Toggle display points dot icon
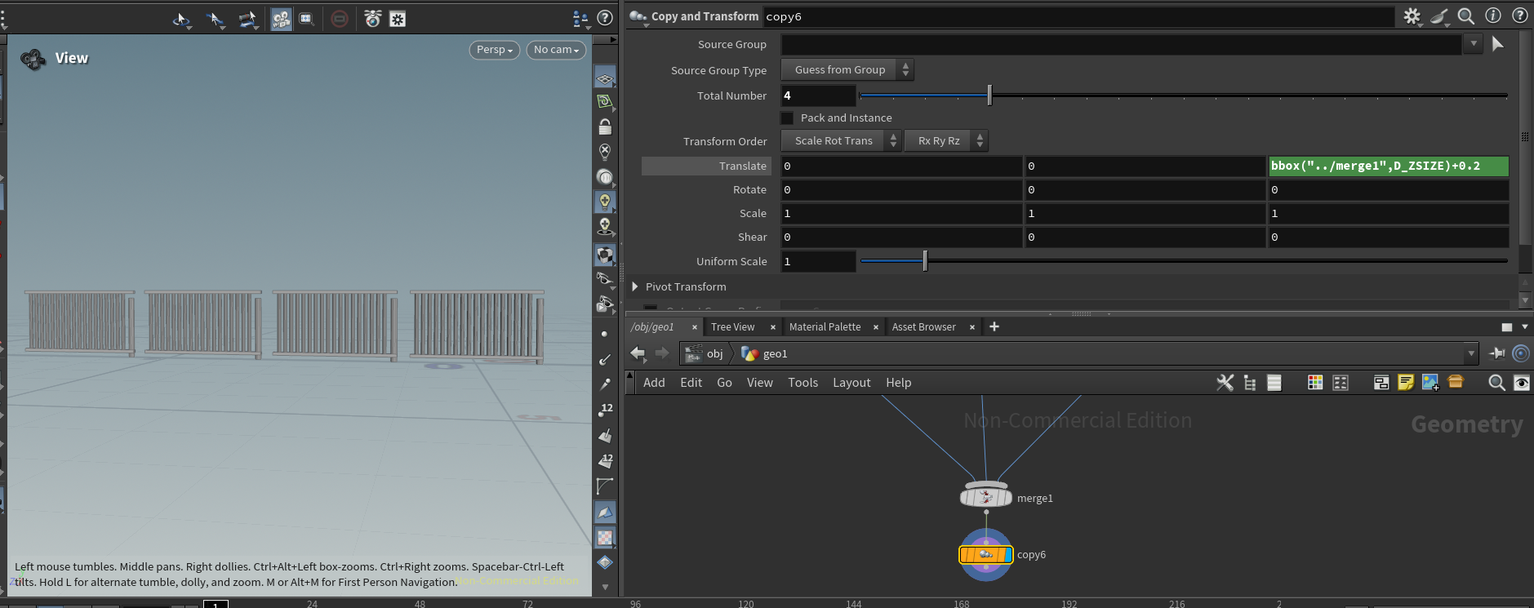The width and height of the screenshot is (1534, 608). [604, 335]
